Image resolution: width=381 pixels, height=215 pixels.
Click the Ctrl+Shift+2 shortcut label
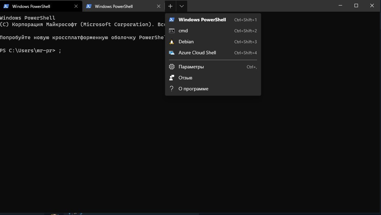pyautogui.click(x=245, y=31)
